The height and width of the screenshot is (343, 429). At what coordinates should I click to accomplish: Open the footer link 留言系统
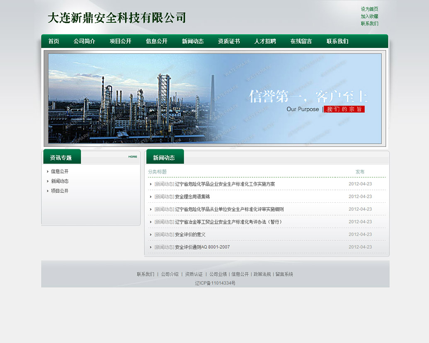point(284,274)
